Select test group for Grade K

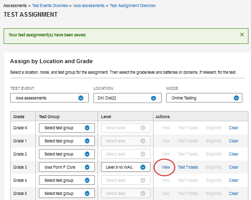(x=67, y=128)
